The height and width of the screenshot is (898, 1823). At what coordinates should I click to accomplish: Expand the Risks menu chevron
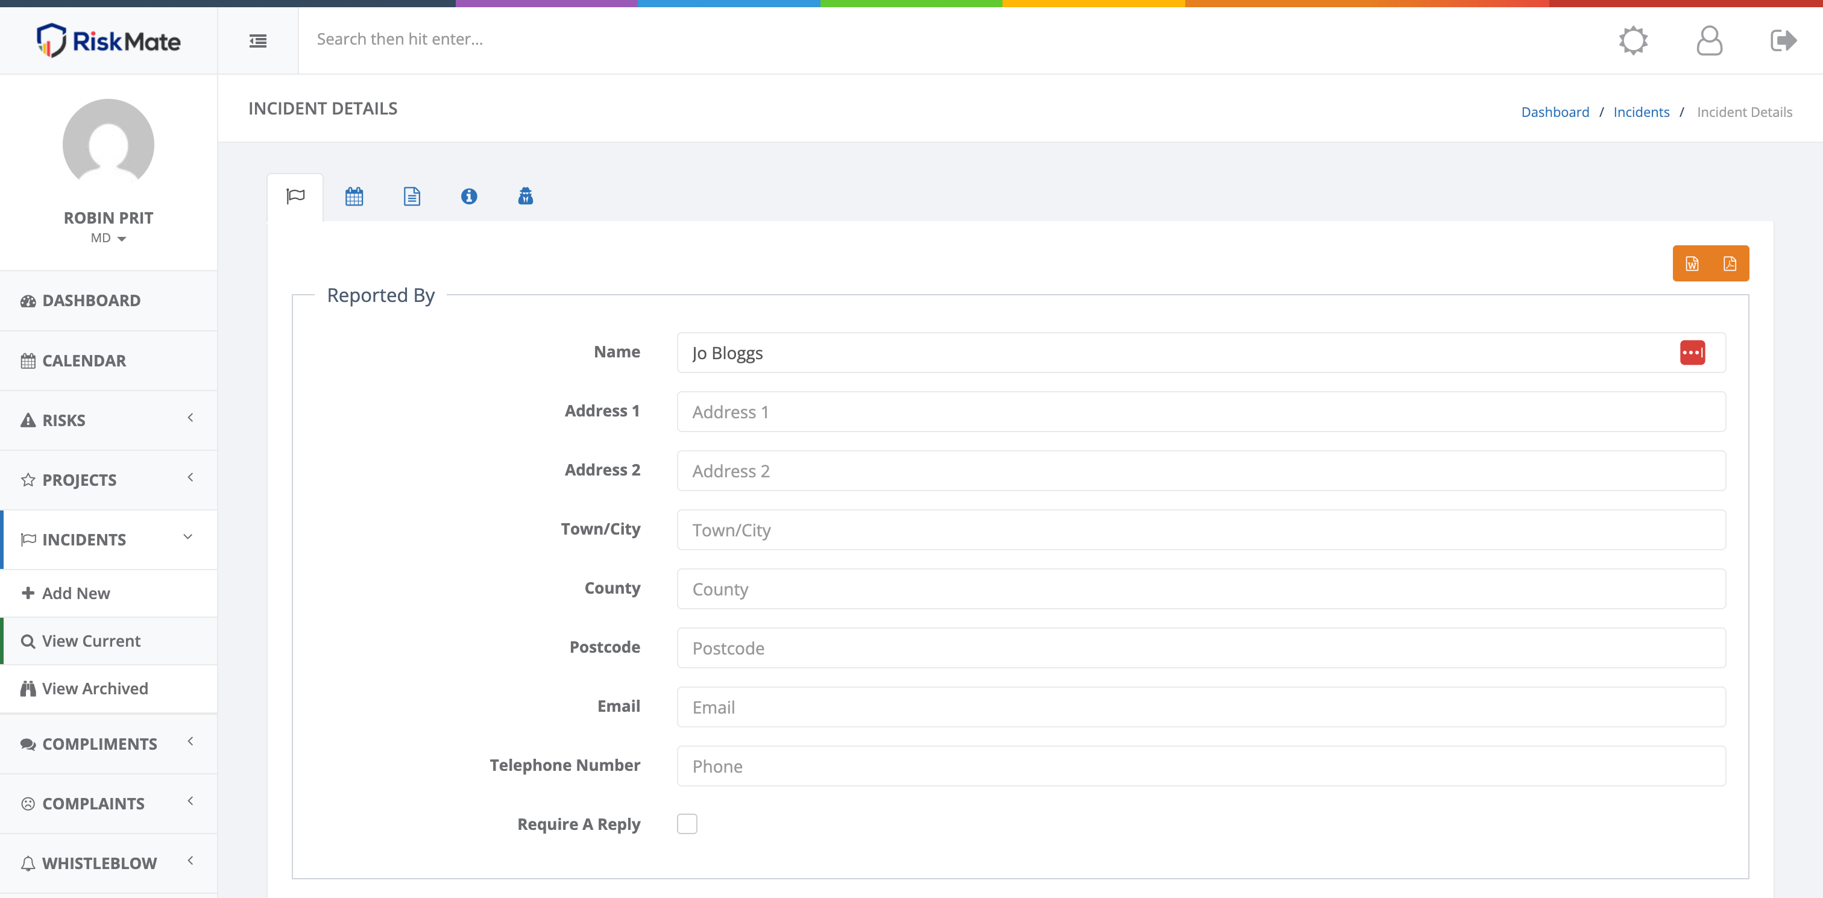(x=190, y=418)
